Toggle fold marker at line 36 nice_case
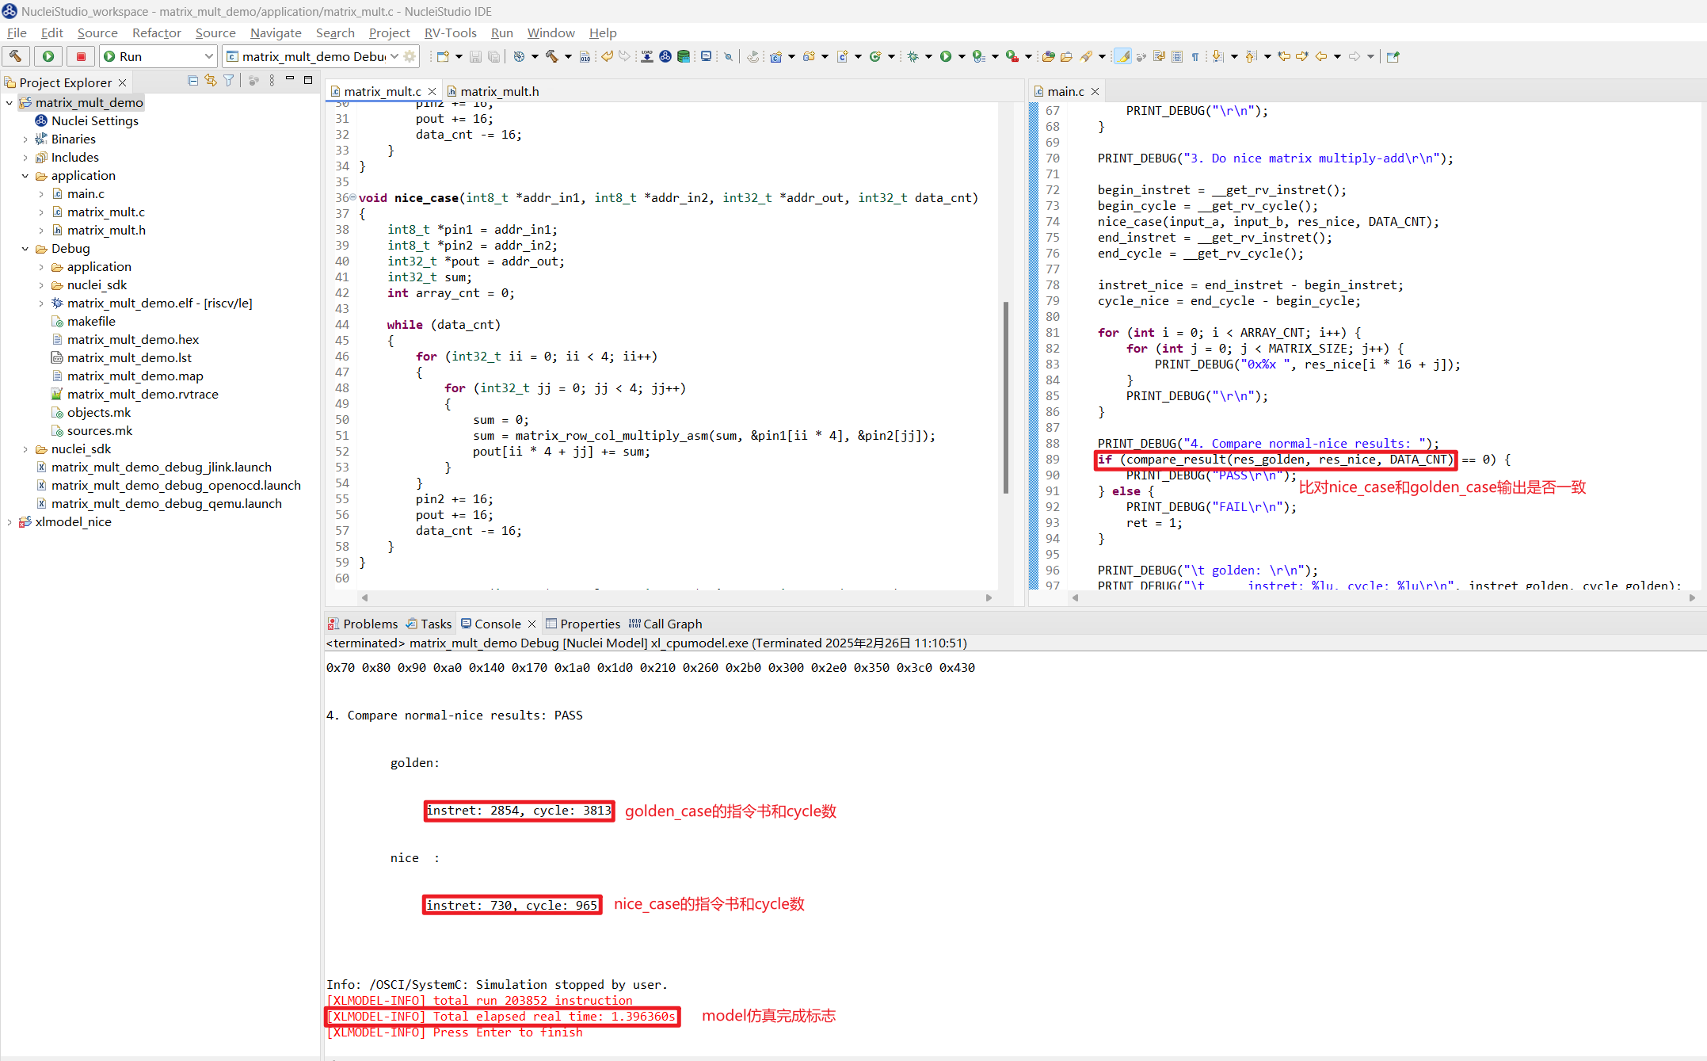 click(x=352, y=197)
